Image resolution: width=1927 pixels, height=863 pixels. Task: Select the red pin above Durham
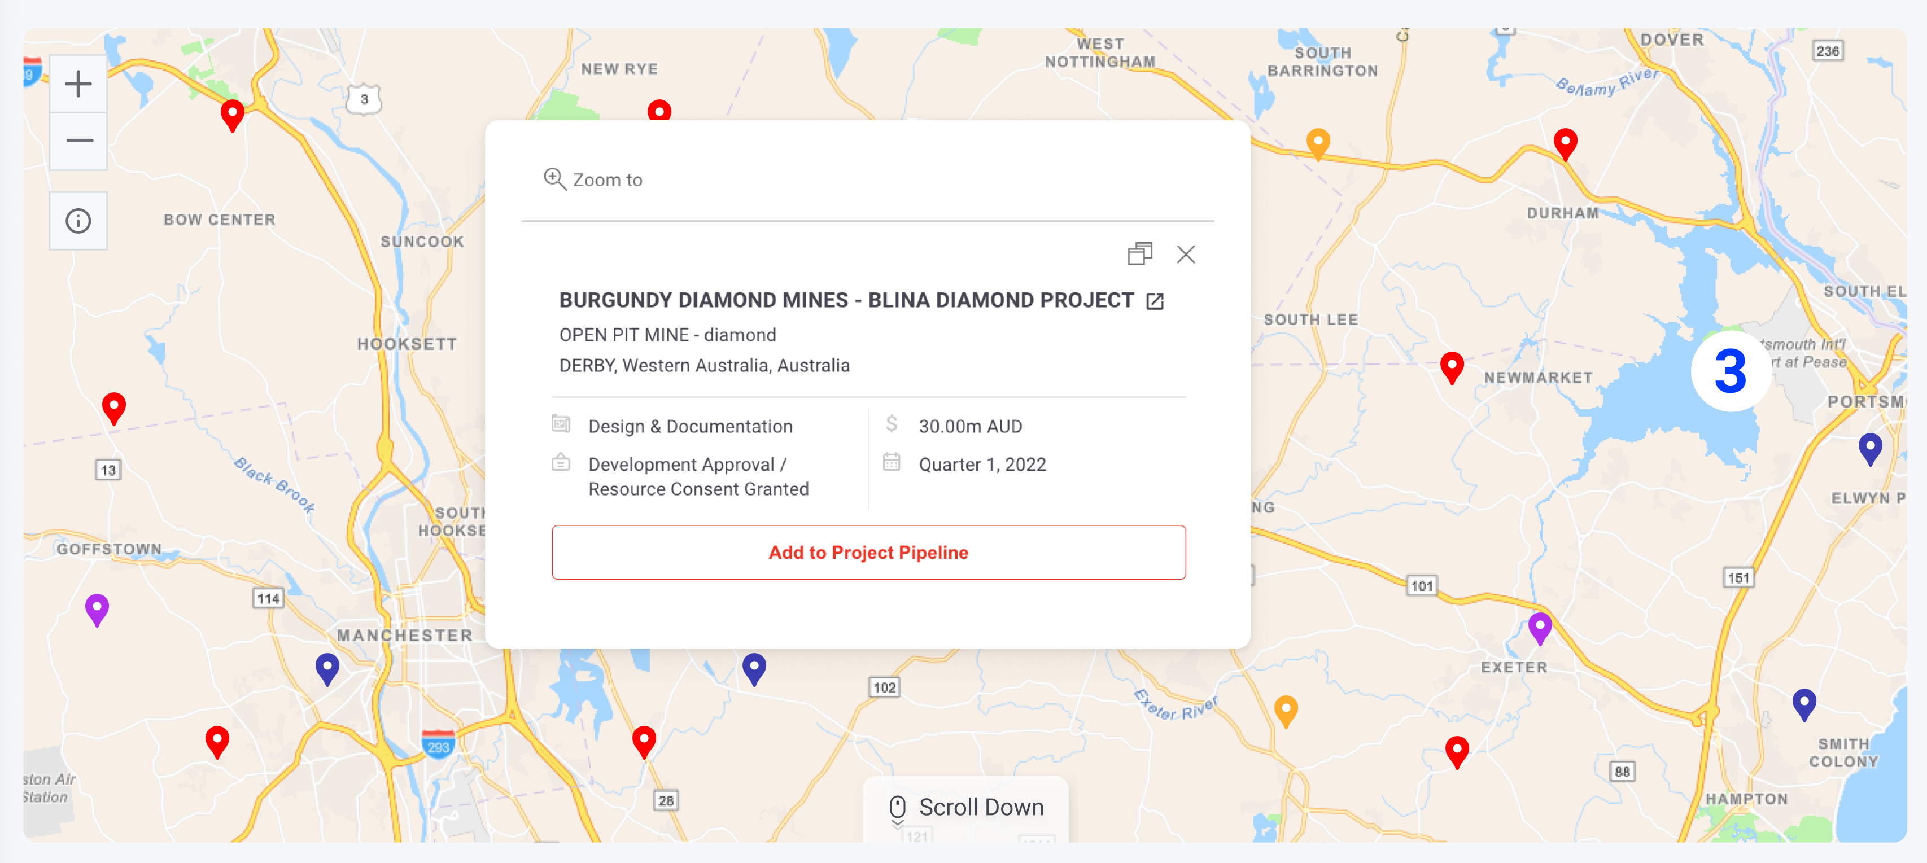point(1565,142)
